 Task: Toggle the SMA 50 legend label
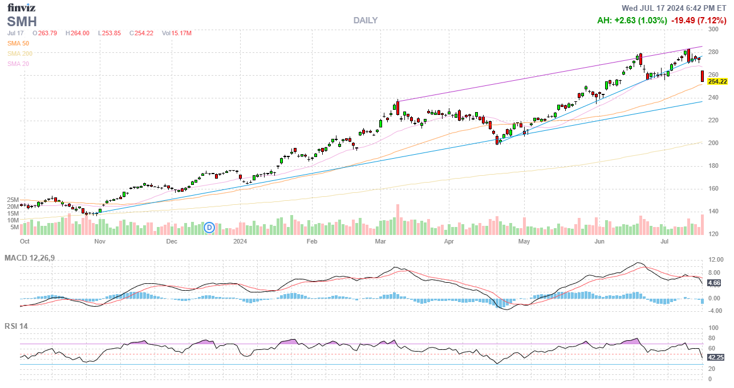point(18,43)
